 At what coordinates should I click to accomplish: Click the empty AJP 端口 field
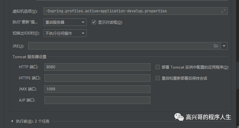[x=97, y=100]
